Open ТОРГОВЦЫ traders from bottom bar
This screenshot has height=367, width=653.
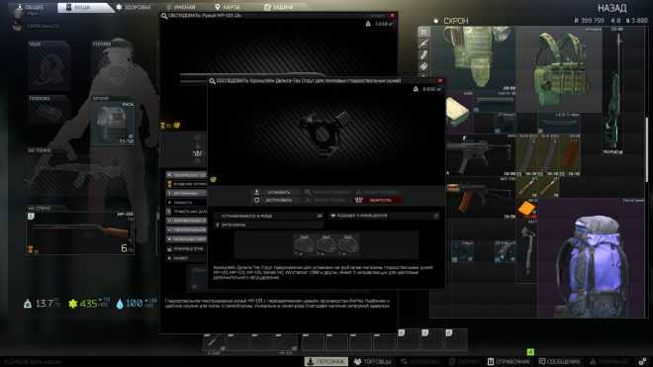click(x=372, y=362)
